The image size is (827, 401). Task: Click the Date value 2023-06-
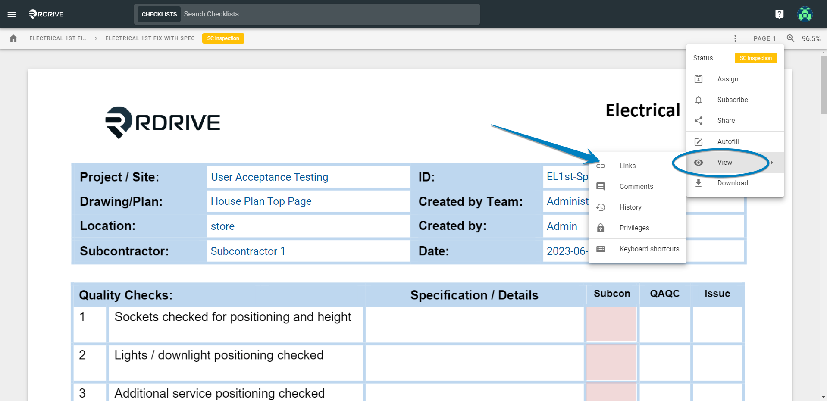point(567,251)
